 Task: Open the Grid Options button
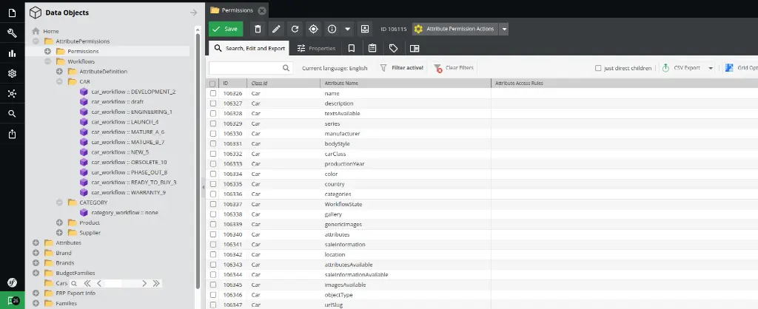point(741,68)
